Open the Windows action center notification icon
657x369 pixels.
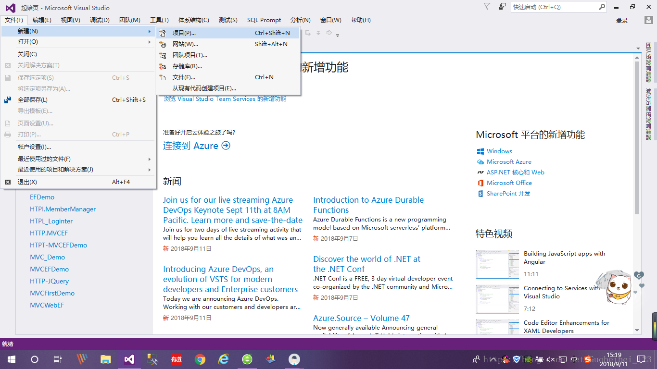click(641, 359)
